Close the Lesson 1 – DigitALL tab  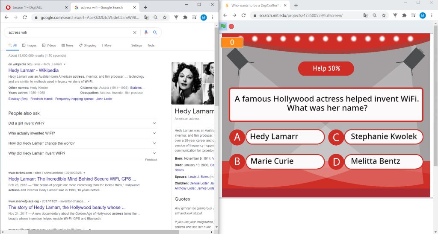click(x=66, y=8)
